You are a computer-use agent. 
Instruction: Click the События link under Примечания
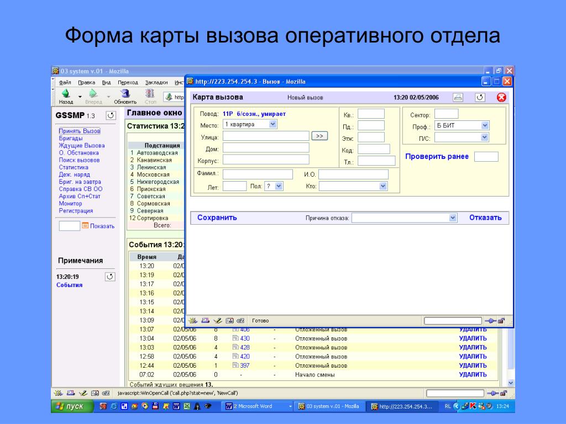(x=69, y=285)
